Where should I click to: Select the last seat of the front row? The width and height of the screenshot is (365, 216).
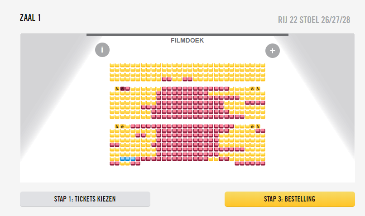click(263, 66)
